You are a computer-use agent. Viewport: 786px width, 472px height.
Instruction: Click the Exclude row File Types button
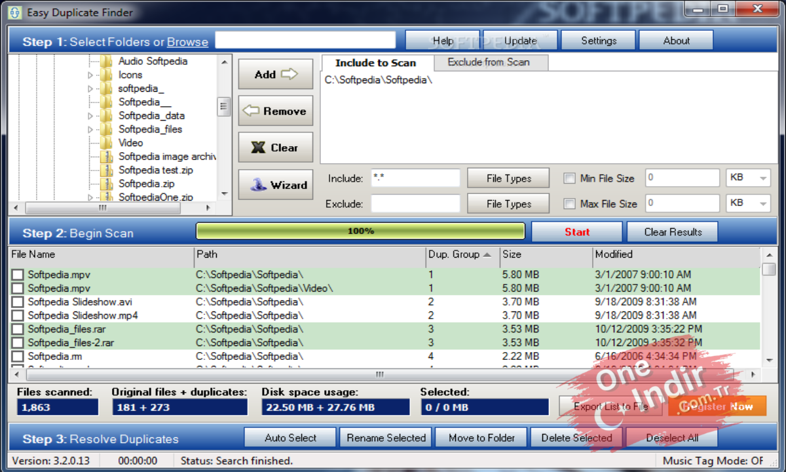509,204
